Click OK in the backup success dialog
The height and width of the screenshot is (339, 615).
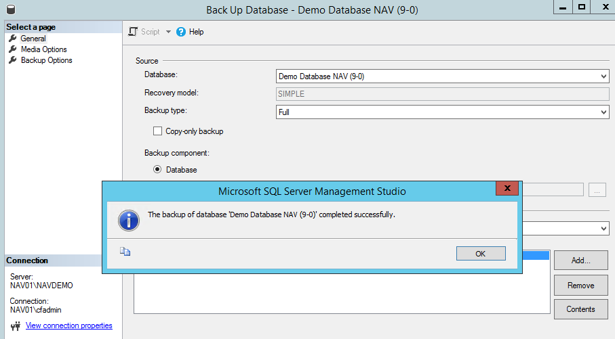click(481, 254)
